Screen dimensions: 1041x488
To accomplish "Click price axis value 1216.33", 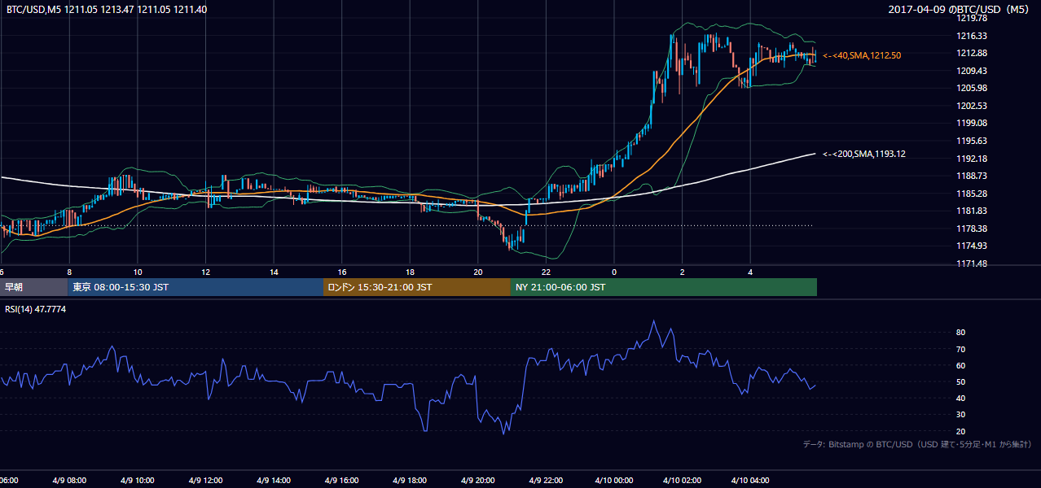I will point(972,36).
